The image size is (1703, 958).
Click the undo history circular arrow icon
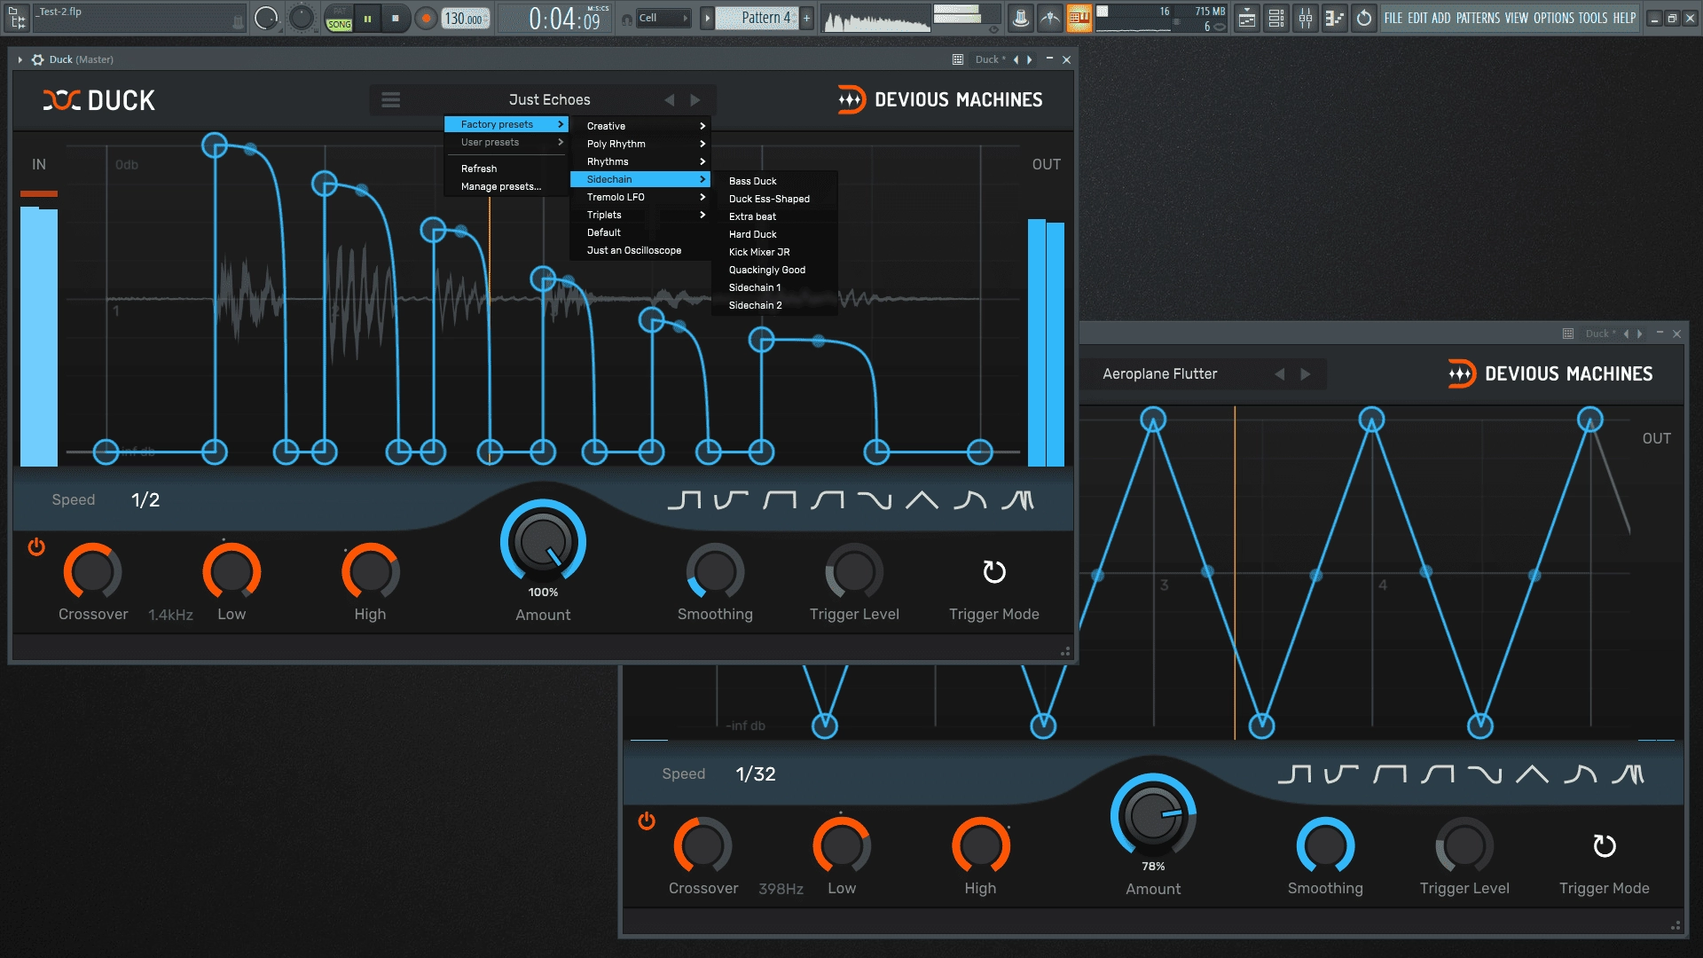1364,18
